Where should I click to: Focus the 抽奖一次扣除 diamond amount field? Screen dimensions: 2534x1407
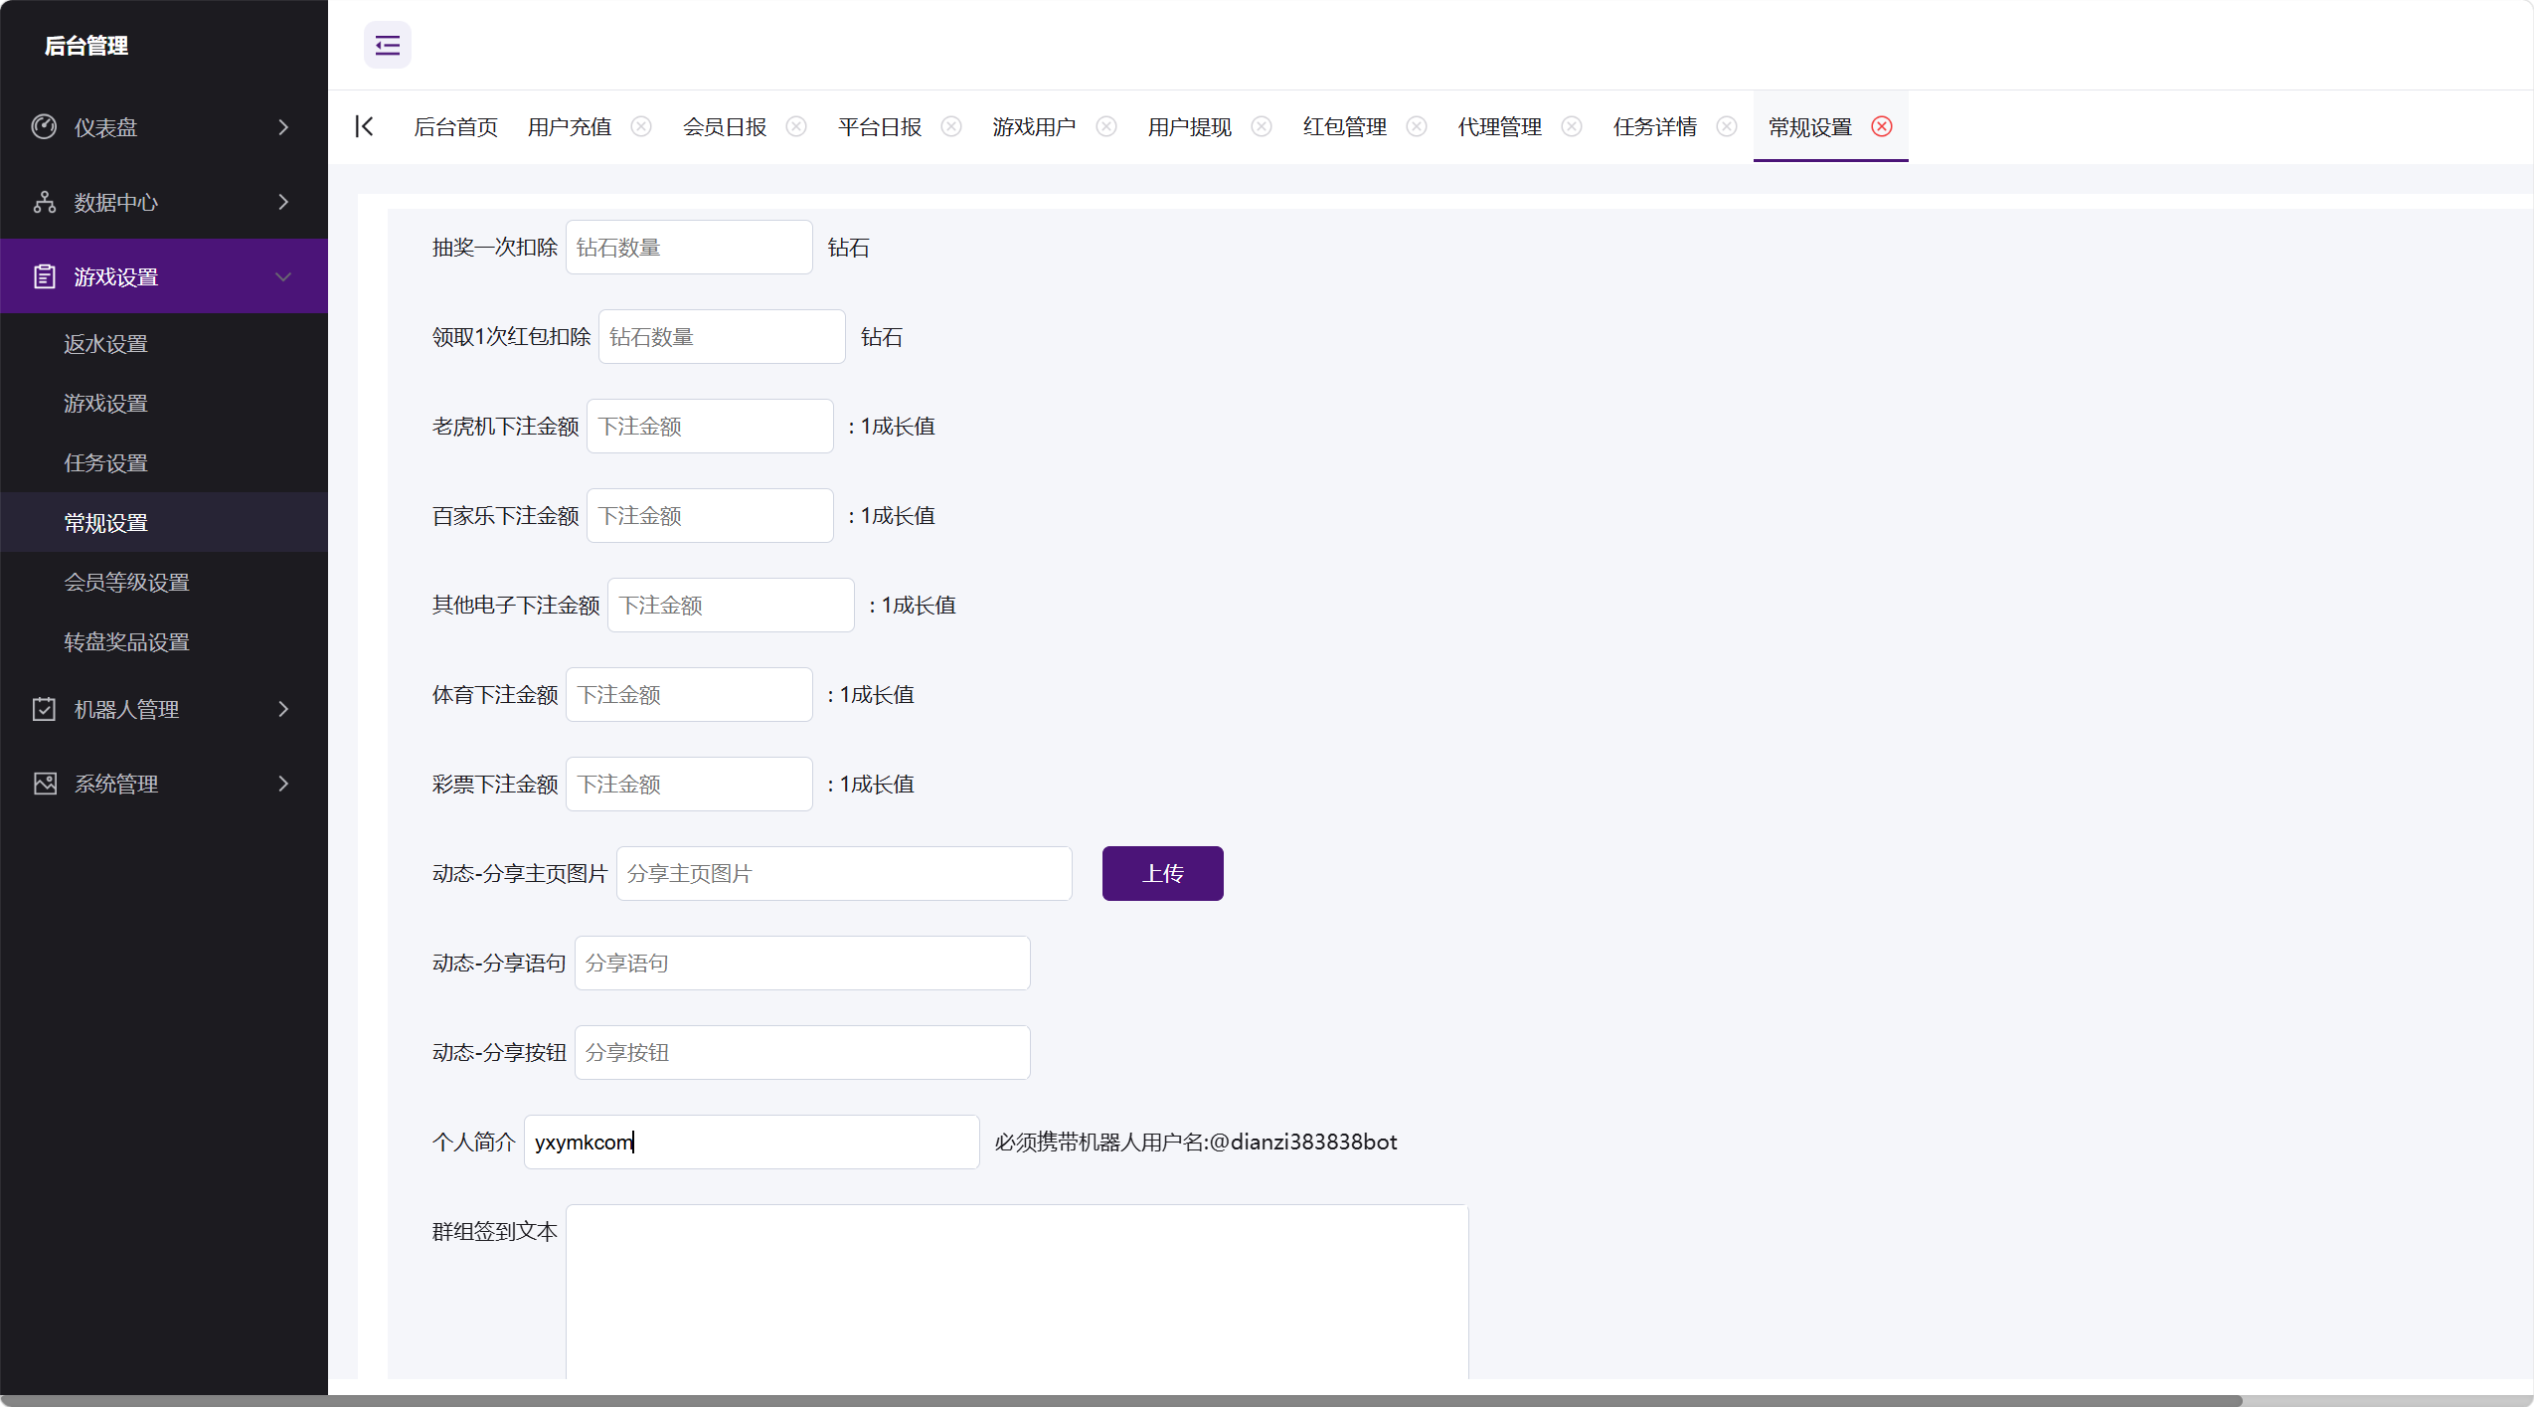coord(689,247)
